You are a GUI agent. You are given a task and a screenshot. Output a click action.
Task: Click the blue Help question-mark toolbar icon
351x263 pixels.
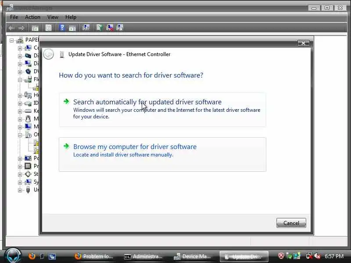click(62, 28)
